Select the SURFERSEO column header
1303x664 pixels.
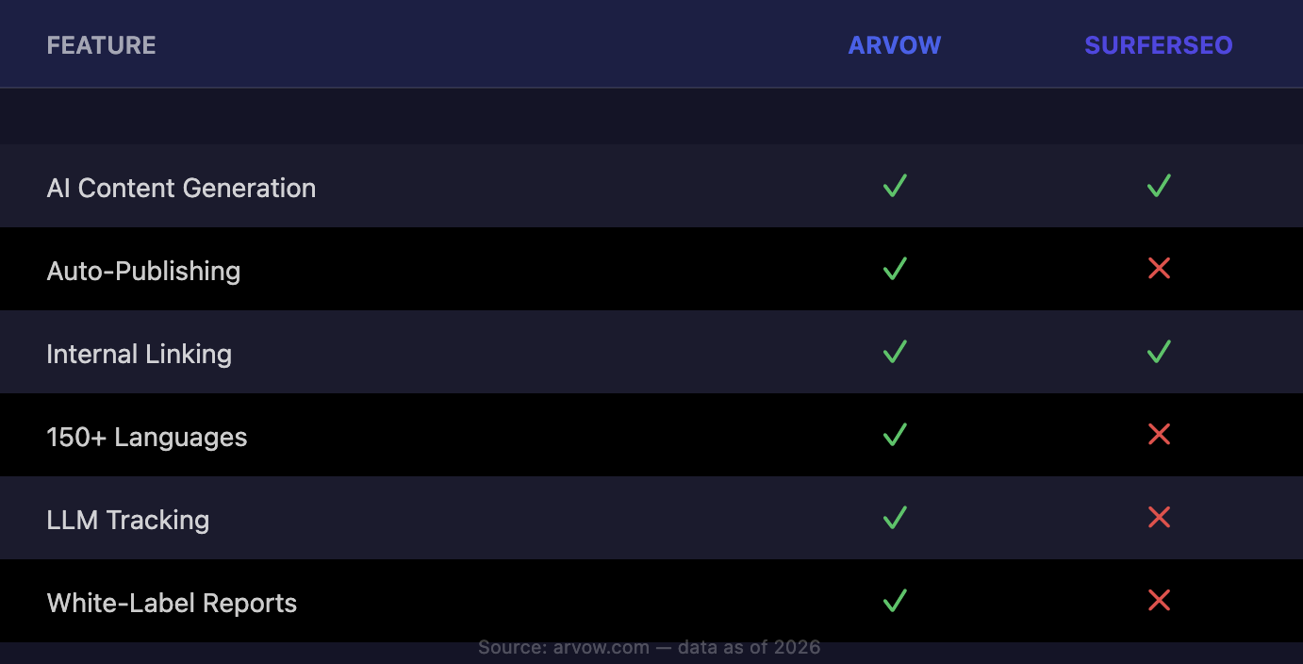click(1158, 45)
